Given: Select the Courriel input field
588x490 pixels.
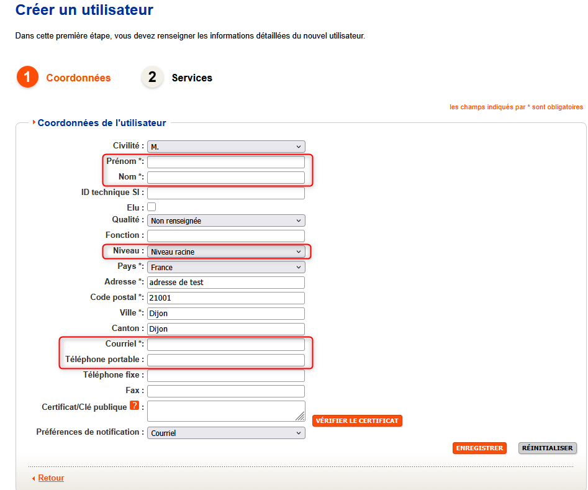Looking at the screenshot, I should [226, 345].
